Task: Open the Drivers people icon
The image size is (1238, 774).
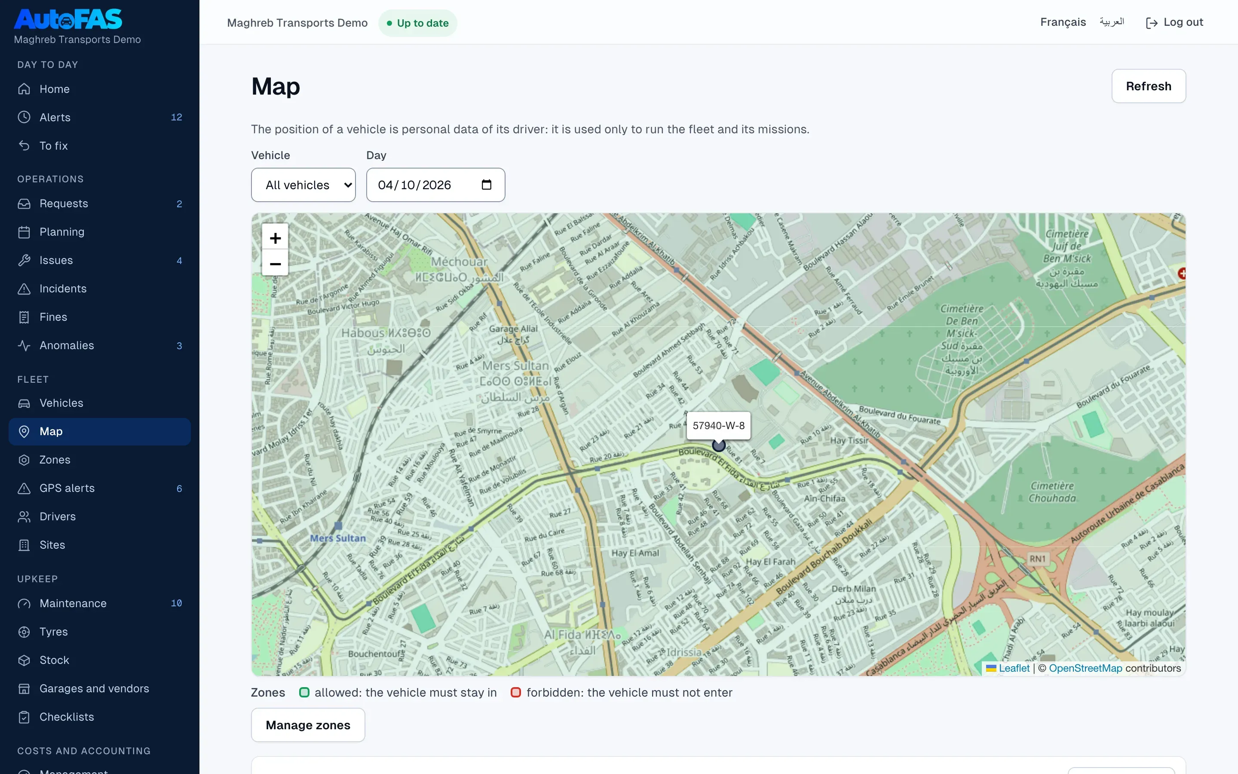Action: click(24, 516)
